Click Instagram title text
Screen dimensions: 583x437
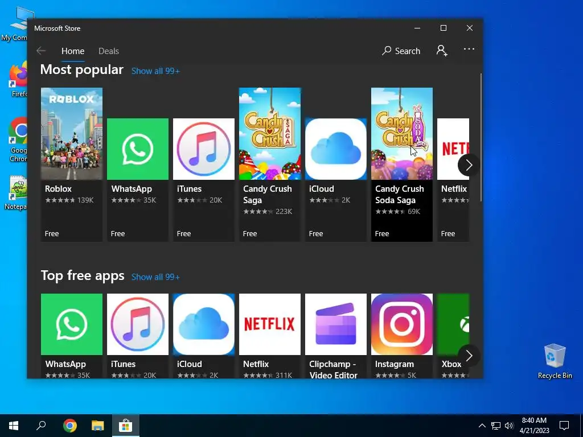(394, 364)
